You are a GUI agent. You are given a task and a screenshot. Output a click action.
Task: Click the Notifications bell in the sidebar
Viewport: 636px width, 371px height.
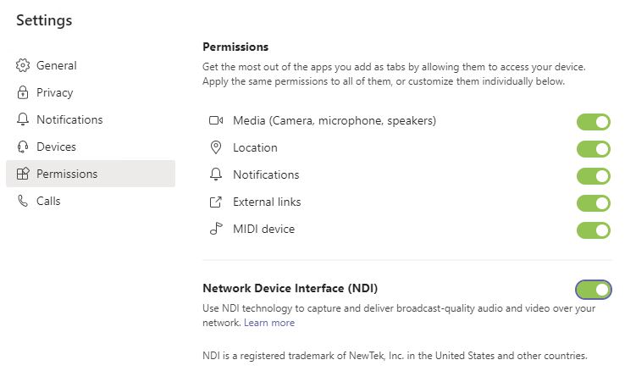[x=23, y=119]
